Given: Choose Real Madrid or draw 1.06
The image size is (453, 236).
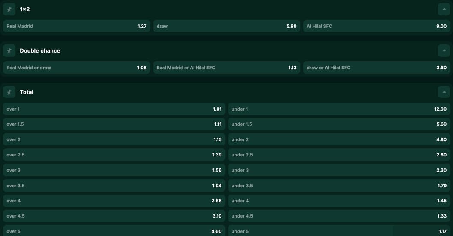Looking at the screenshot, I should coord(77,68).
